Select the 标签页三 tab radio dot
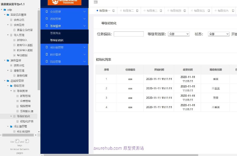This screenshot has width=237, height=156. point(145,11)
